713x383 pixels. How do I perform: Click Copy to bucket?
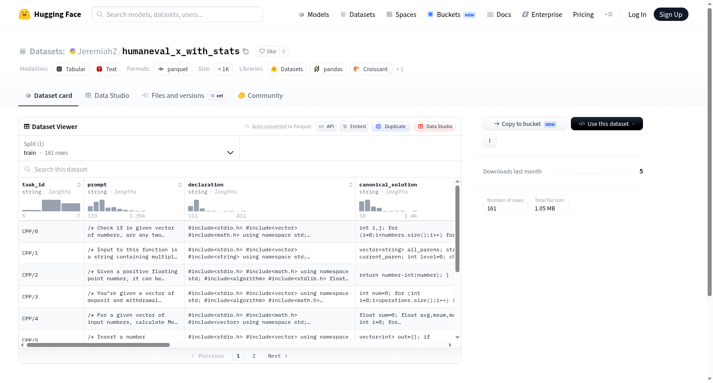tap(525, 124)
